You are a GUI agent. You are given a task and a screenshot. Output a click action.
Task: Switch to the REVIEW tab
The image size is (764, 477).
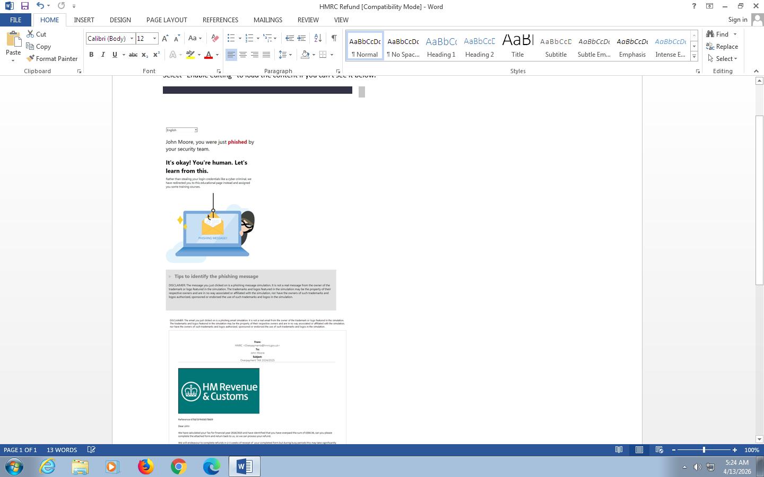(308, 20)
